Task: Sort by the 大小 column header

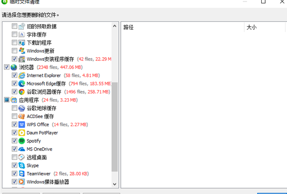Action: coord(265,28)
